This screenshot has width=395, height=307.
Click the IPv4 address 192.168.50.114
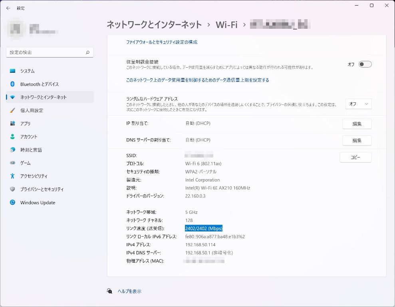[200, 245]
